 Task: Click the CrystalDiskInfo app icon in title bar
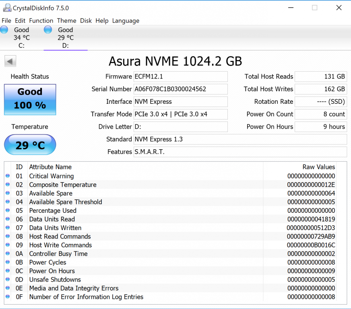[7, 8]
